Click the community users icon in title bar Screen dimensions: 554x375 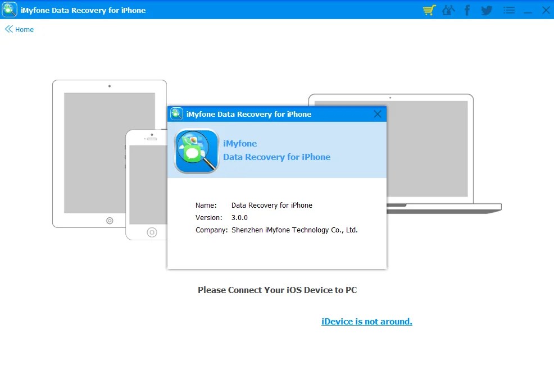tap(448, 10)
